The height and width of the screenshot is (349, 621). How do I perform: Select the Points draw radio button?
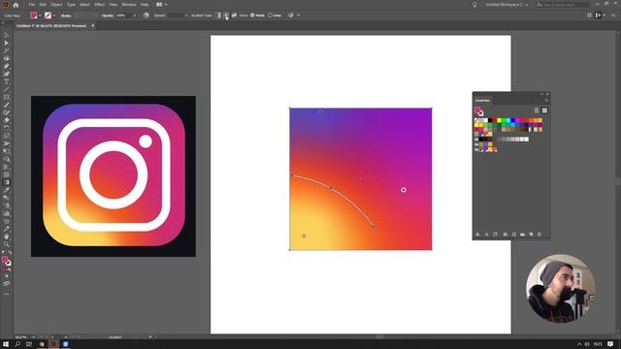pyautogui.click(x=252, y=16)
